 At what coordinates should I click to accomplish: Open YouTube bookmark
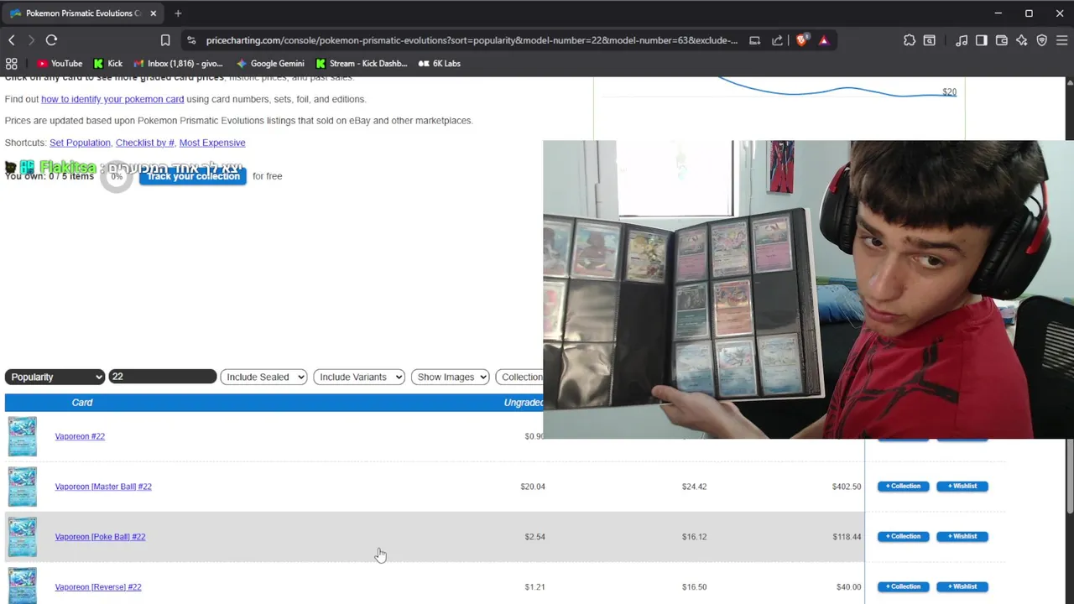(x=60, y=64)
